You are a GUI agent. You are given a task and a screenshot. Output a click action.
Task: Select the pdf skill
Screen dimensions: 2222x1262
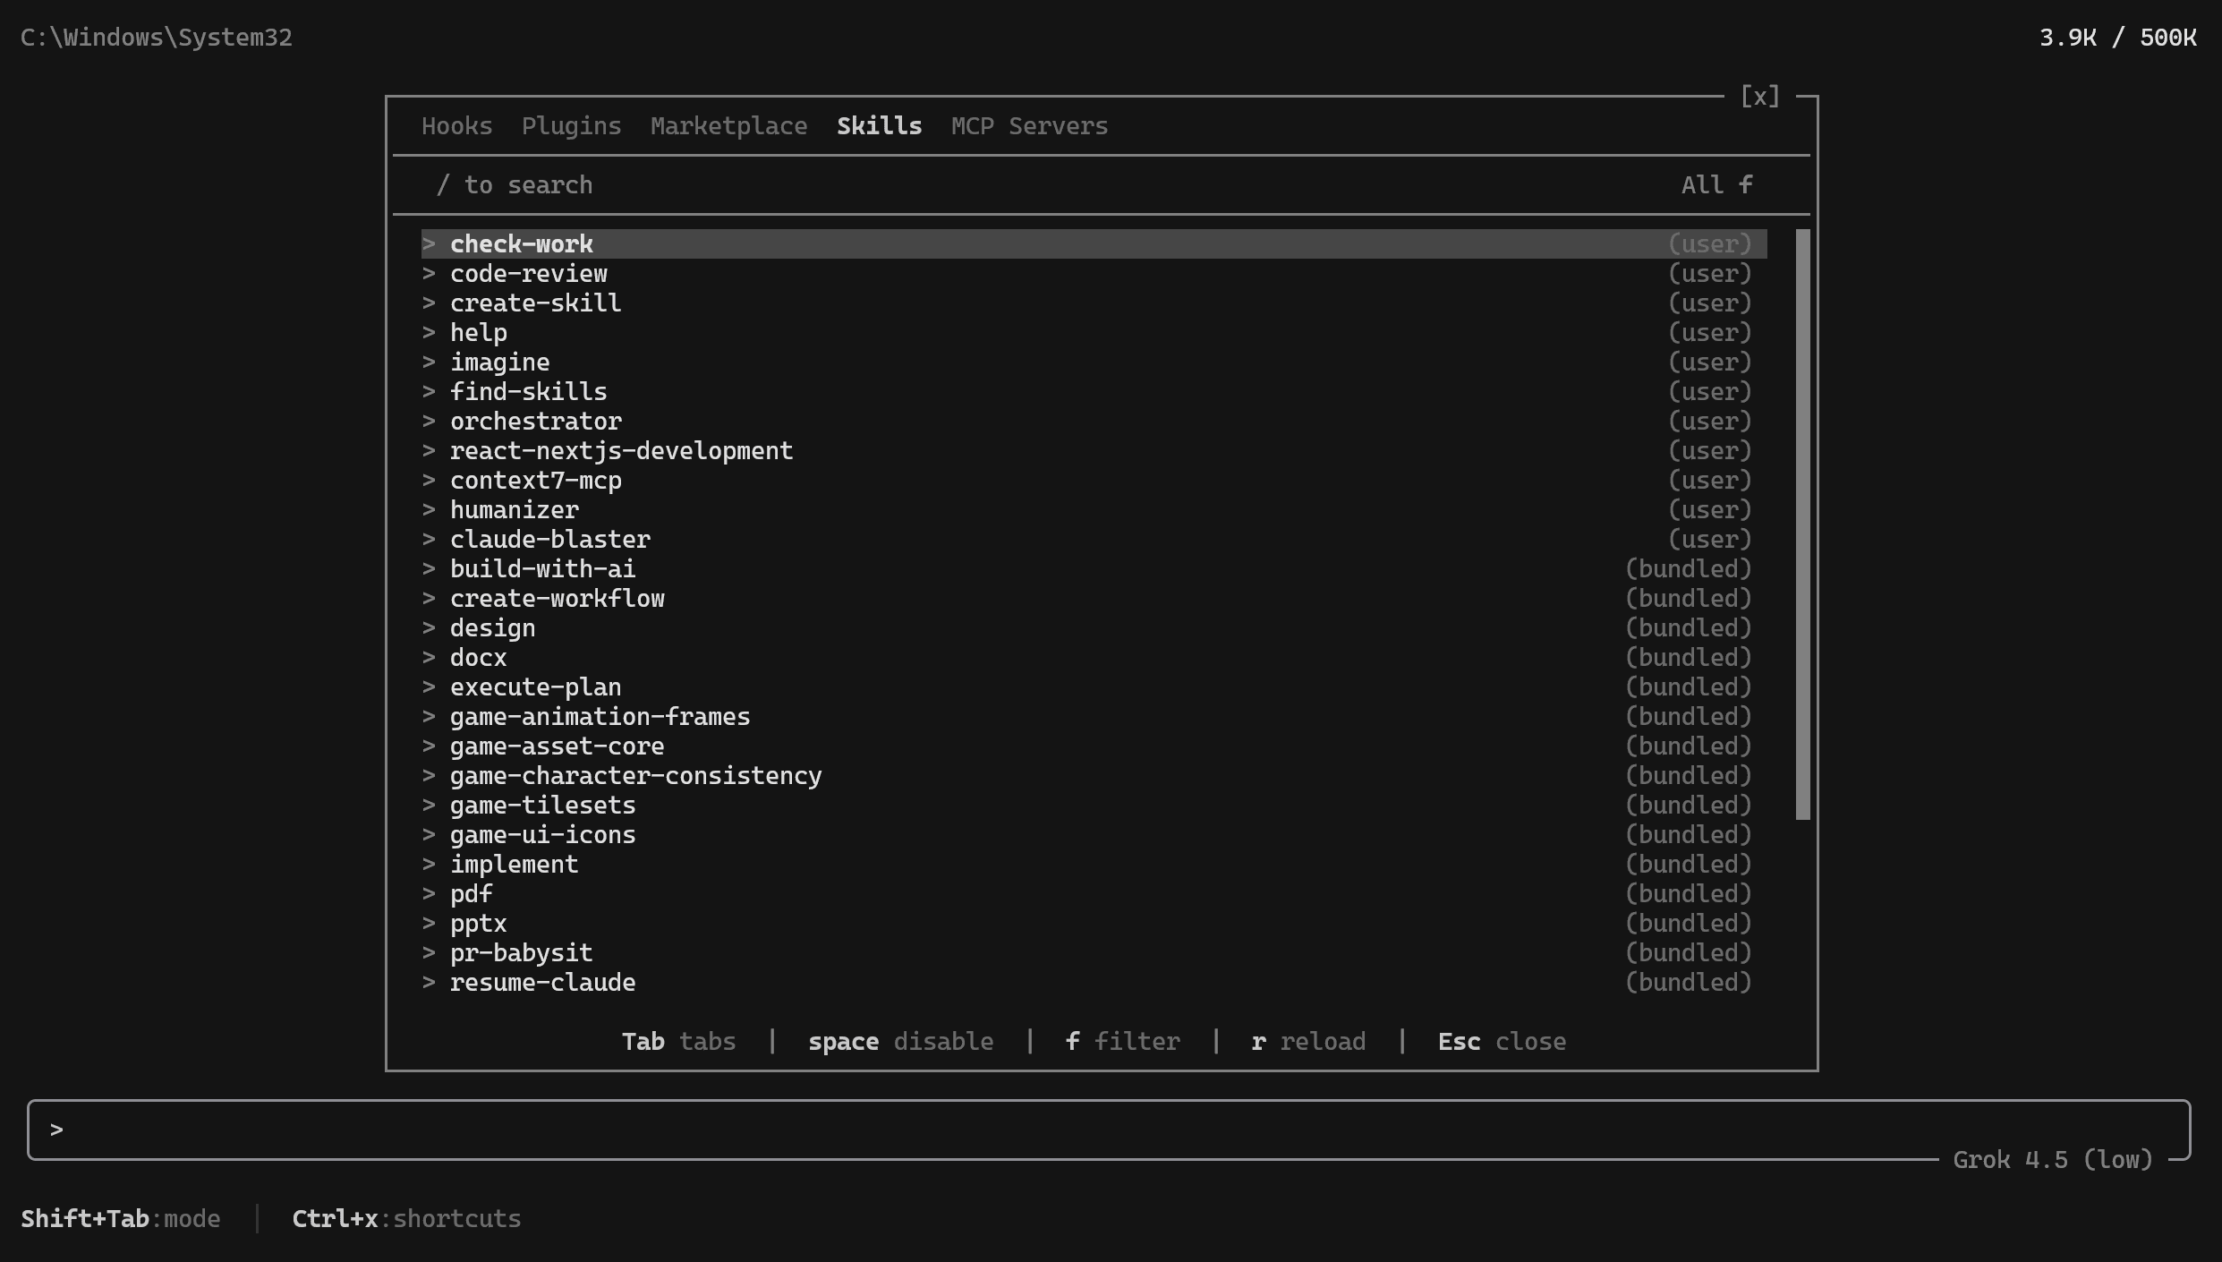click(1094, 893)
